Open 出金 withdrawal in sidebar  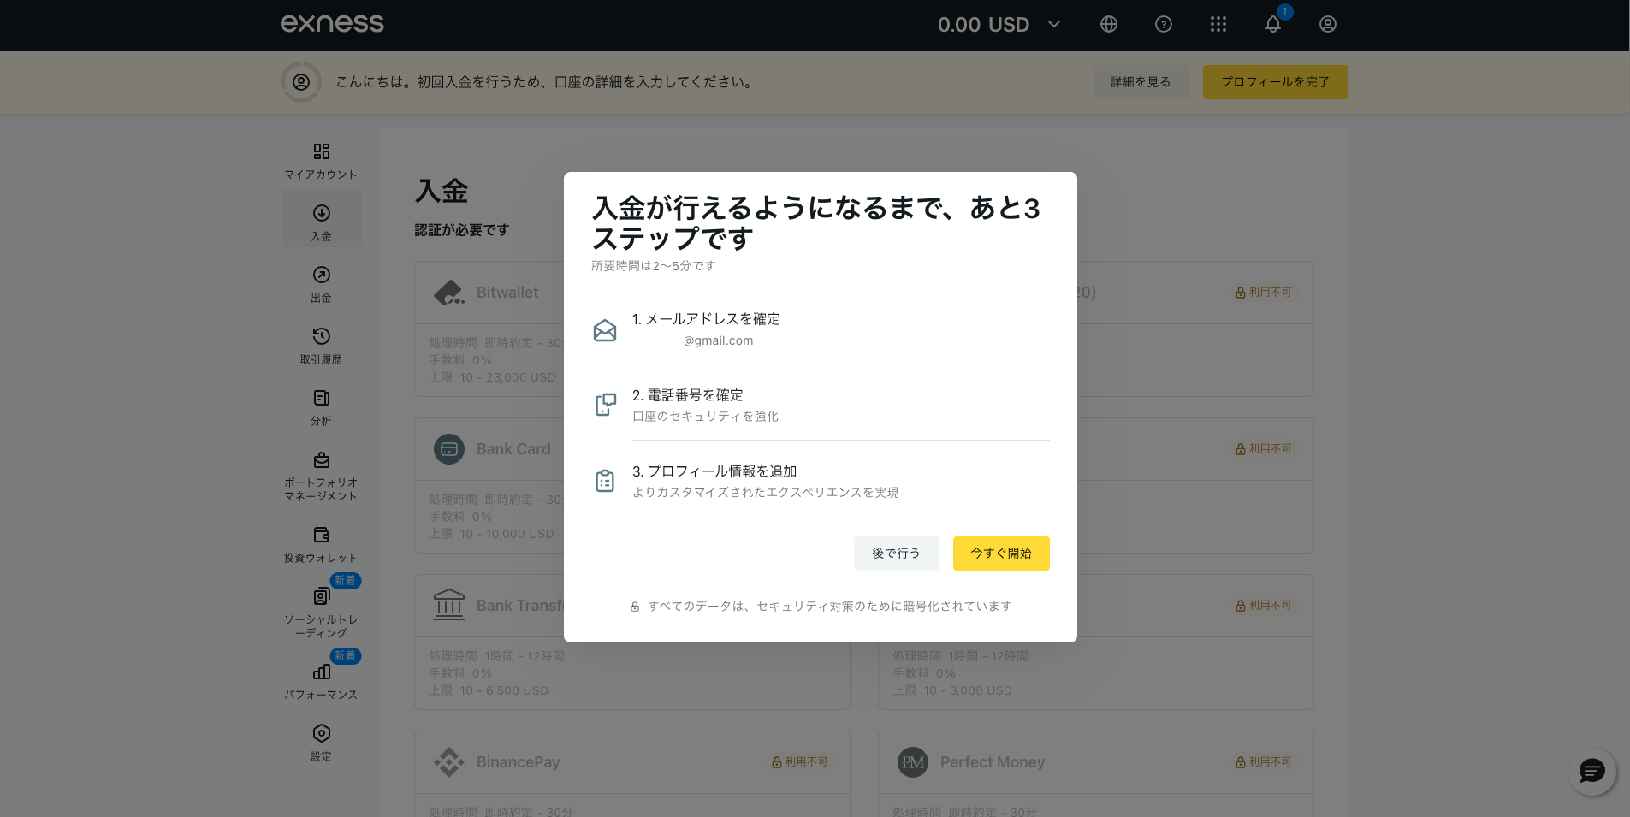[321, 284]
